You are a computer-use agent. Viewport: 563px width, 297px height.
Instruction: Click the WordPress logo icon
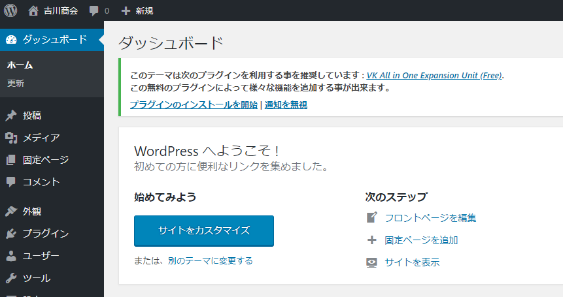pyautogui.click(x=10, y=10)
